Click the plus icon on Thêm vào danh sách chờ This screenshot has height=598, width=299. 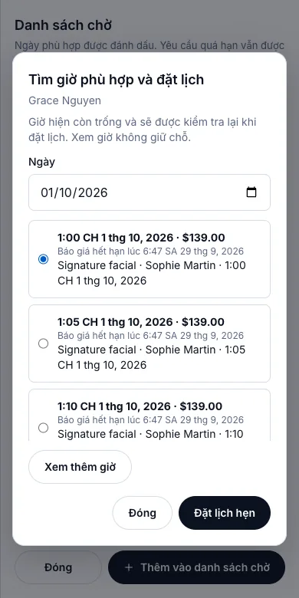tap(129, 567)
